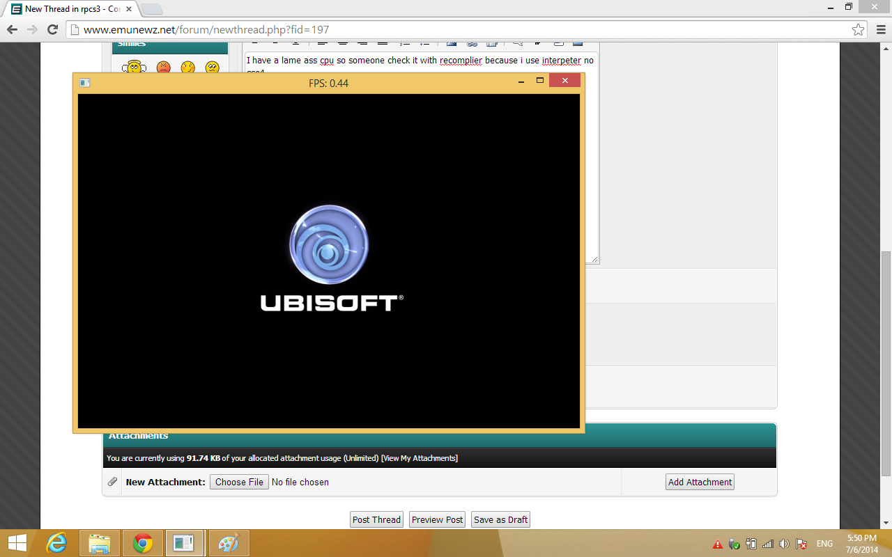Click the Windows Start button
This screenshot has width=892, height=557.
17,543
